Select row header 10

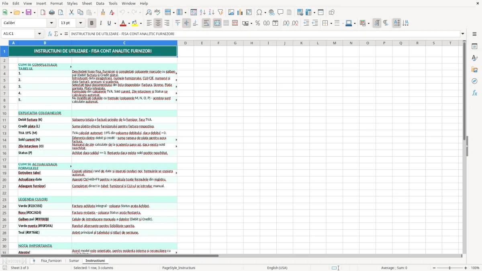point(4,113)
